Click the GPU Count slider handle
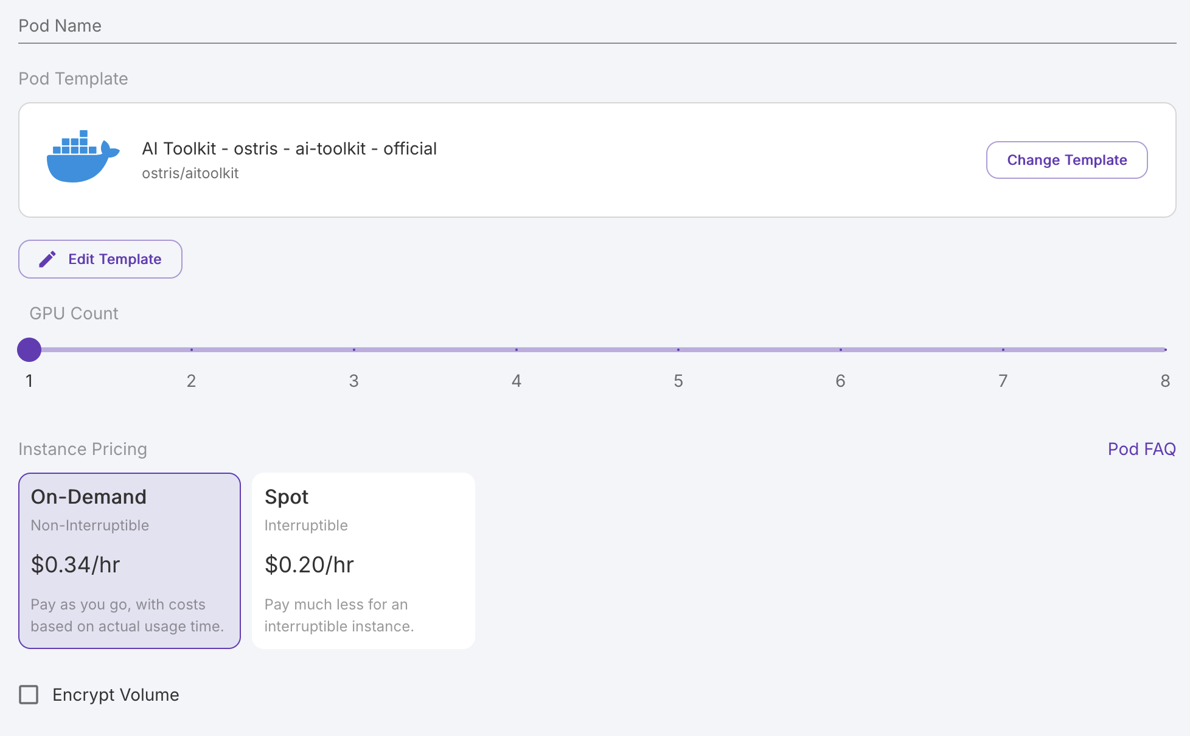 tap(29, 350)
